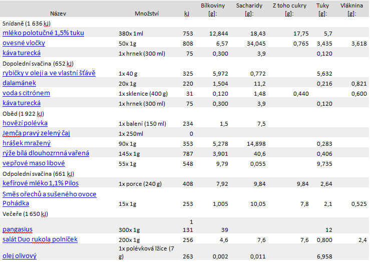This screenshot has height=262, width=370.
Task: Click the 14,898 carbohydrate value for hrášek
Action: (x=256, y=144)
